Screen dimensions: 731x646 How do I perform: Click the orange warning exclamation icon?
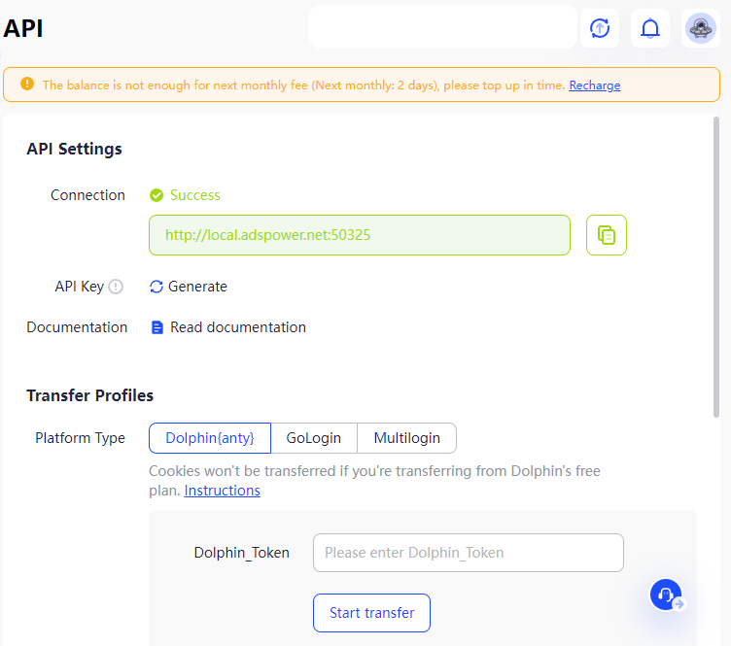tap(27, 84)
